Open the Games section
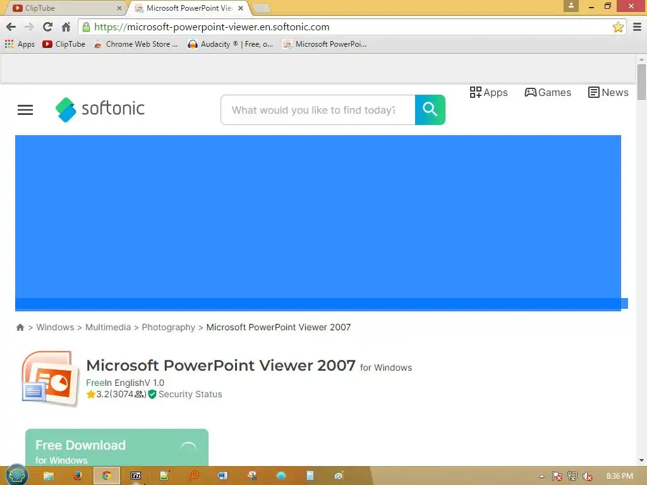 (x=548, y=92)
